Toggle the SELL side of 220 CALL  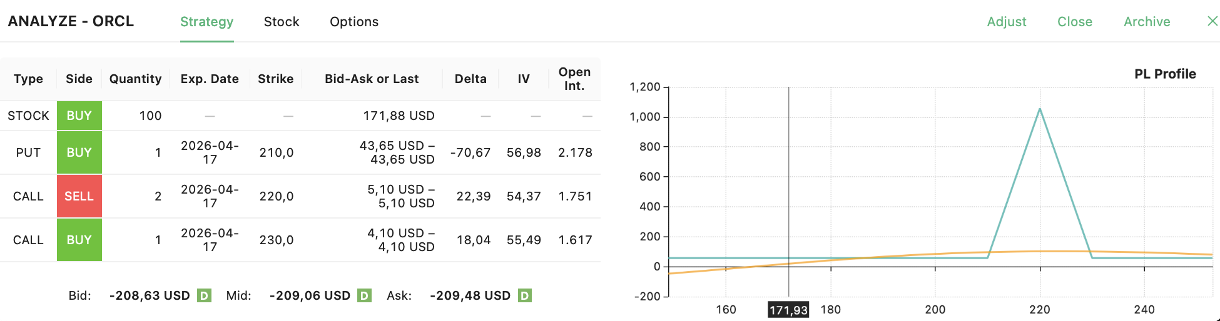79,196
